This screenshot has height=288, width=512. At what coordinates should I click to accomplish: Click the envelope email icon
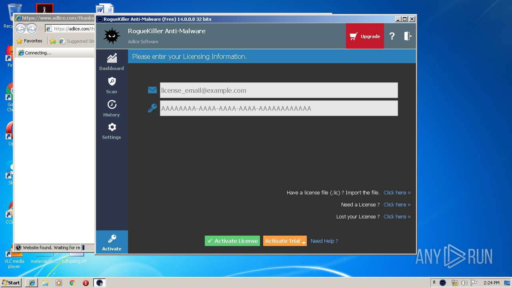[152, 90]
